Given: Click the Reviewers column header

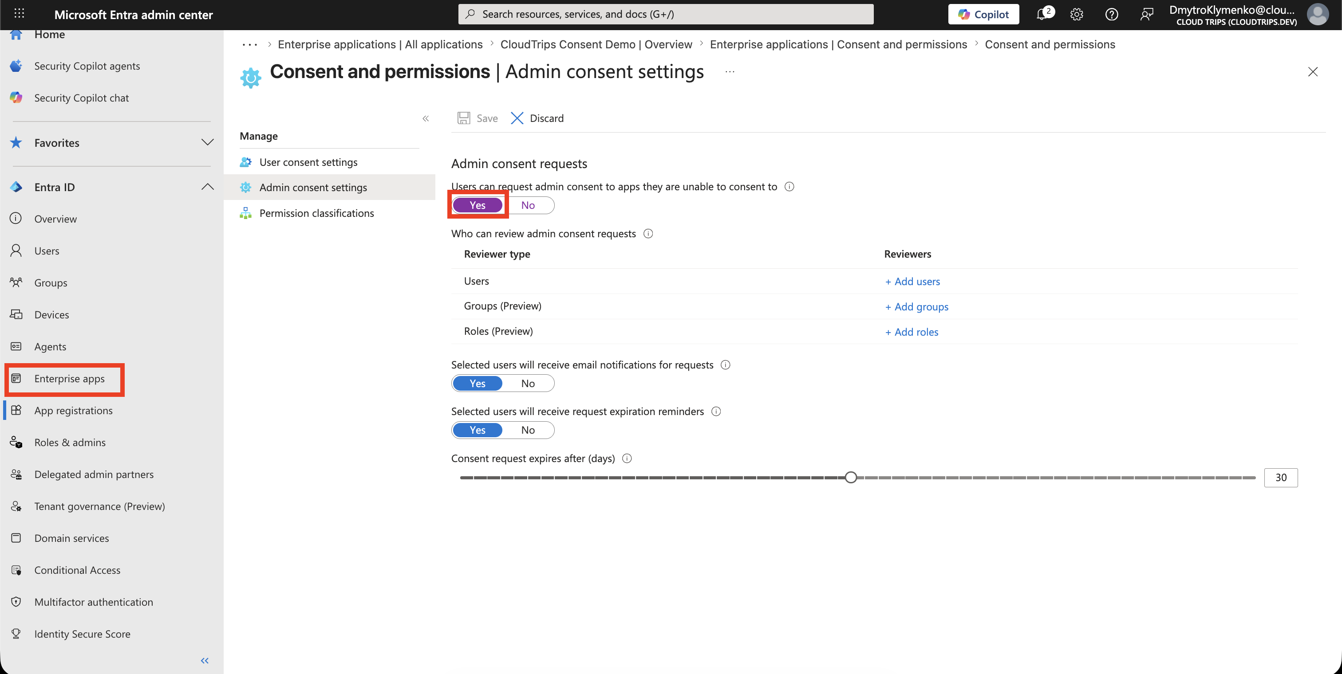Looking at the screenshot, I should (907, 254).
